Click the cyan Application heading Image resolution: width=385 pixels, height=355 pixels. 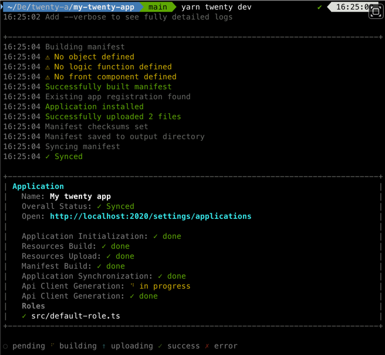[x=38, y=187]
